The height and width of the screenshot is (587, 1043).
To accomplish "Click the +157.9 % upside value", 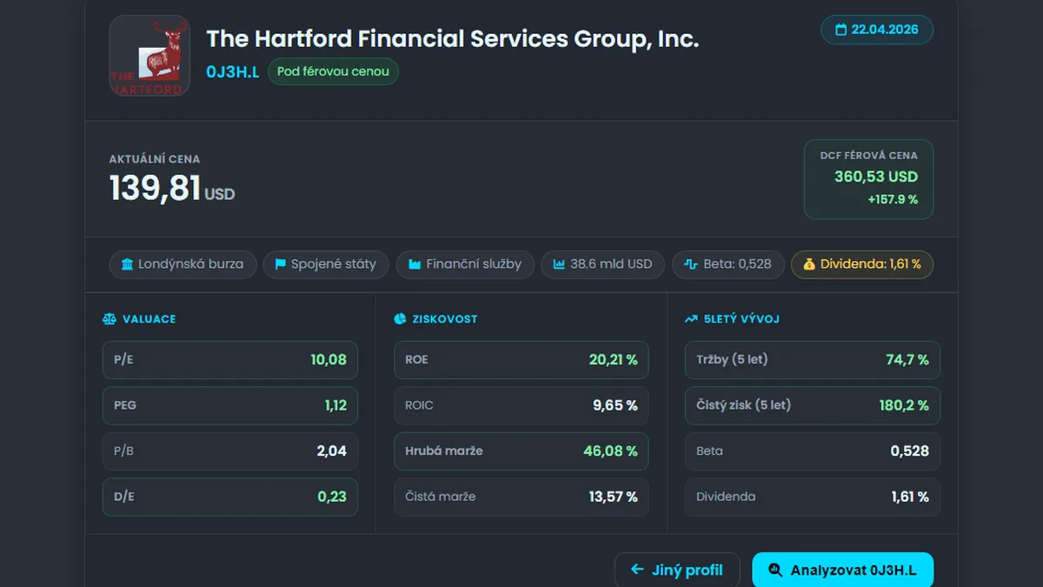I will [893, 199].
